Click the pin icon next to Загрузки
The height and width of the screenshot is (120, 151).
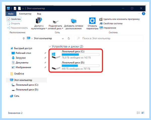click(x=45, y=58)
